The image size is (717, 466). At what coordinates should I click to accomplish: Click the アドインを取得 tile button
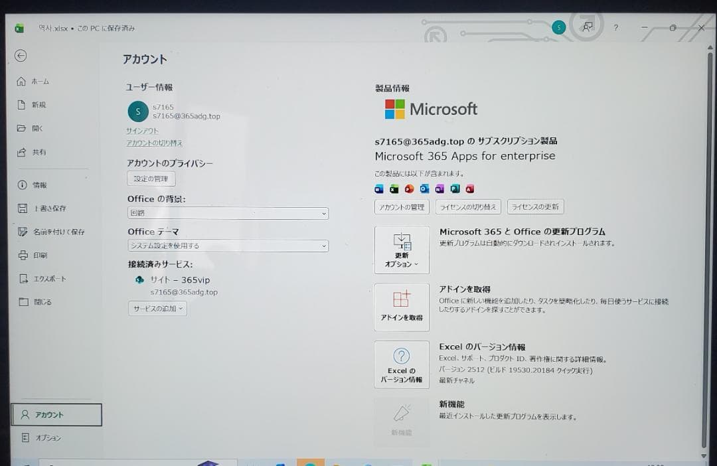(402, 307)
